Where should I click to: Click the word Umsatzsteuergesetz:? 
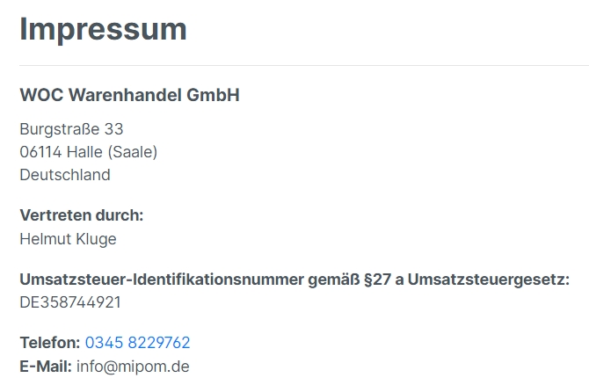(489, 280)
